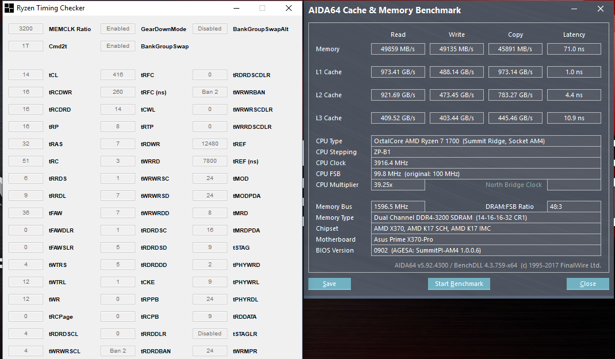Select the MEMCLK Ratio value box showing 3200
The width and height of the screenshot is (615, 359).
(26, 29)
